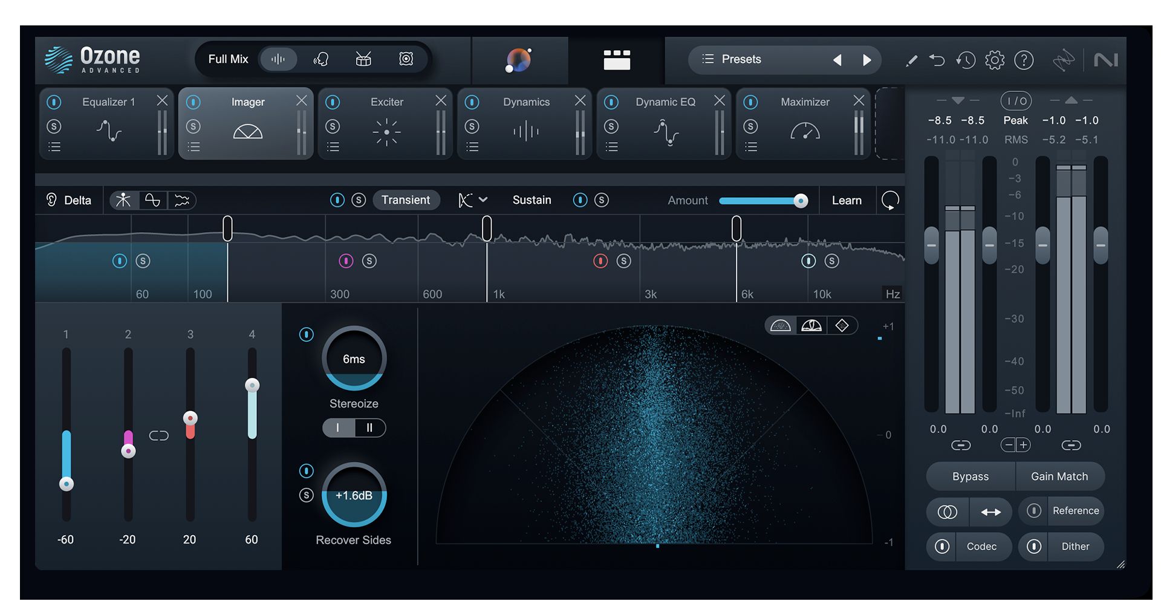Open the module grid view icon
Screen dimensions: 1161x607
(x=616, y=60)
